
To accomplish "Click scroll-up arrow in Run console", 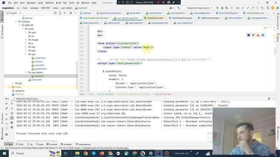I will pyautogui.click(x=12, y=104).
